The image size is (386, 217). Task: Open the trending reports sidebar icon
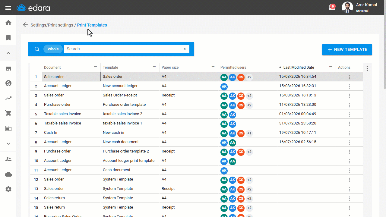coord(8,98)
